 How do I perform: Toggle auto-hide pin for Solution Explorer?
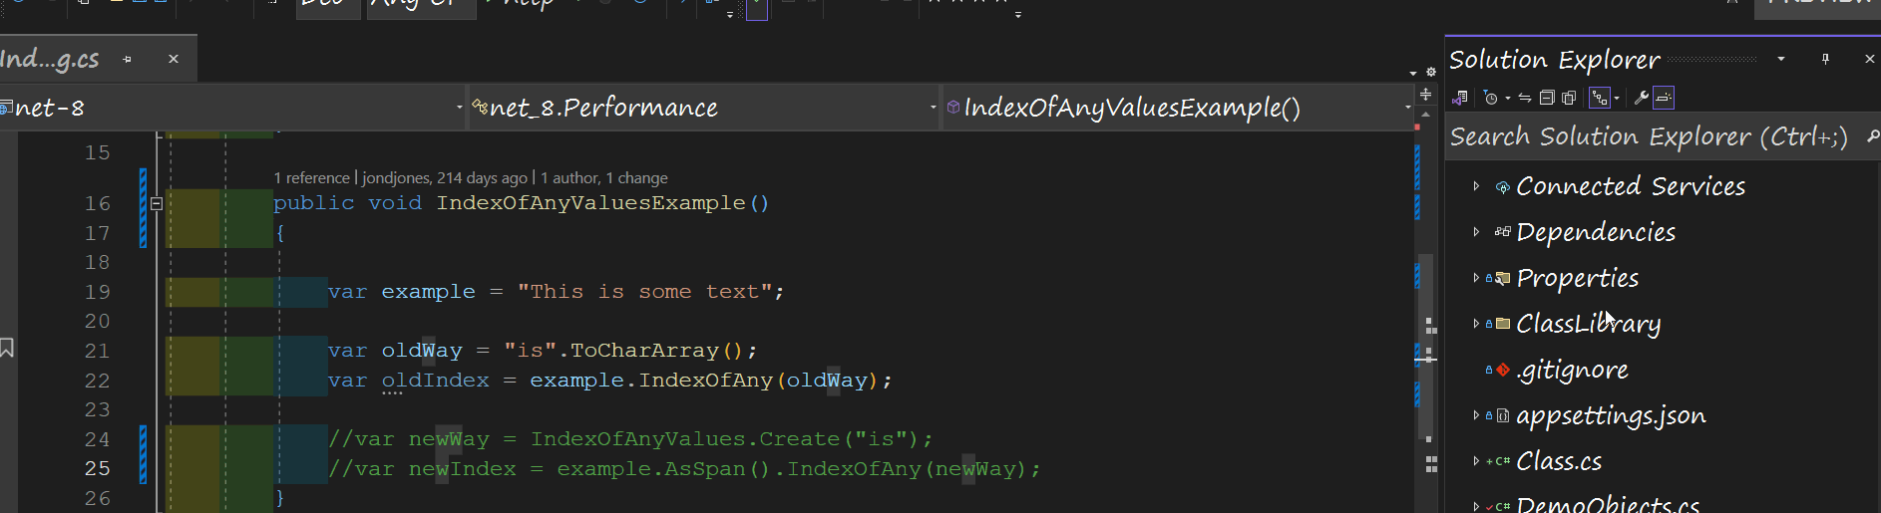[x=1825, y=60]
